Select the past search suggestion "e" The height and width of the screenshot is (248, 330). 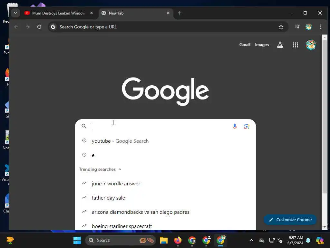pos(165,155)
